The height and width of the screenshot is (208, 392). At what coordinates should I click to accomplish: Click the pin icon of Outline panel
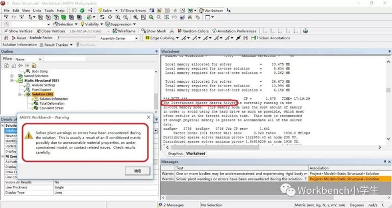(x=156, y=51)
